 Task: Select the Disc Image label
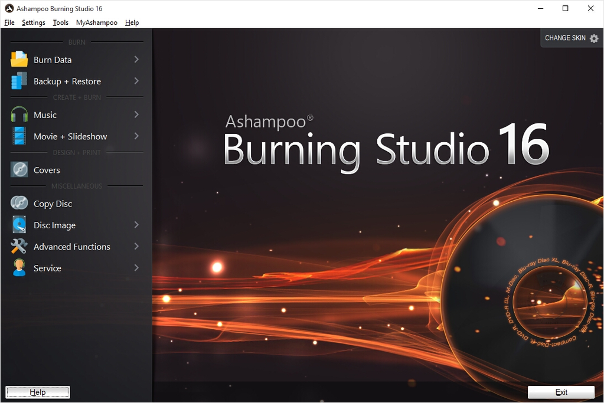54,225
